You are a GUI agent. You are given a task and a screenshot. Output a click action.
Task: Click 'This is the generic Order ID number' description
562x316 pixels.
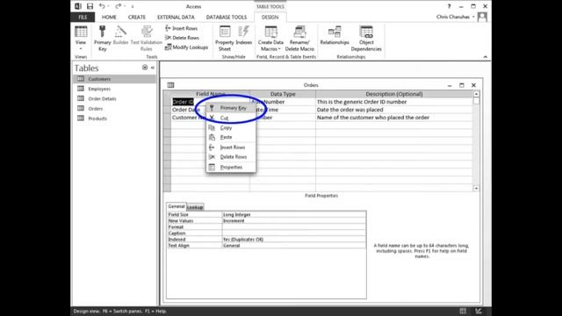point(394,102)
